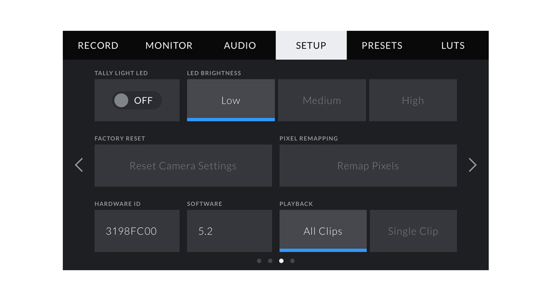The width and height of the screenshot is (551, 301).
Task: Jump to second page indicator dot
Action: 270,261
